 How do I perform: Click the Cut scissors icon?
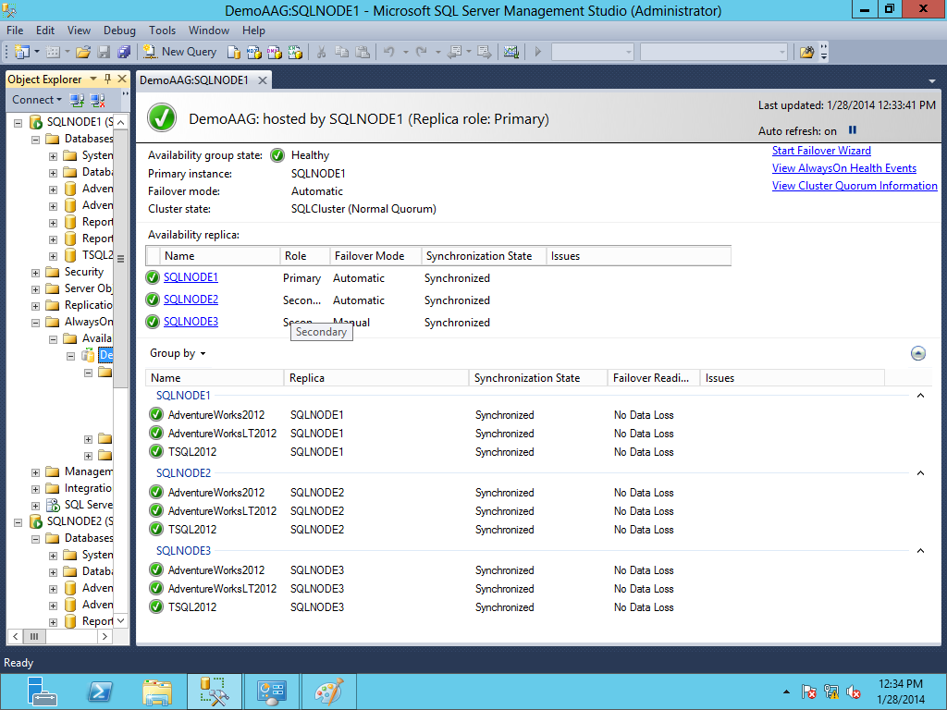pyautogui.click(x=321, y=52)
